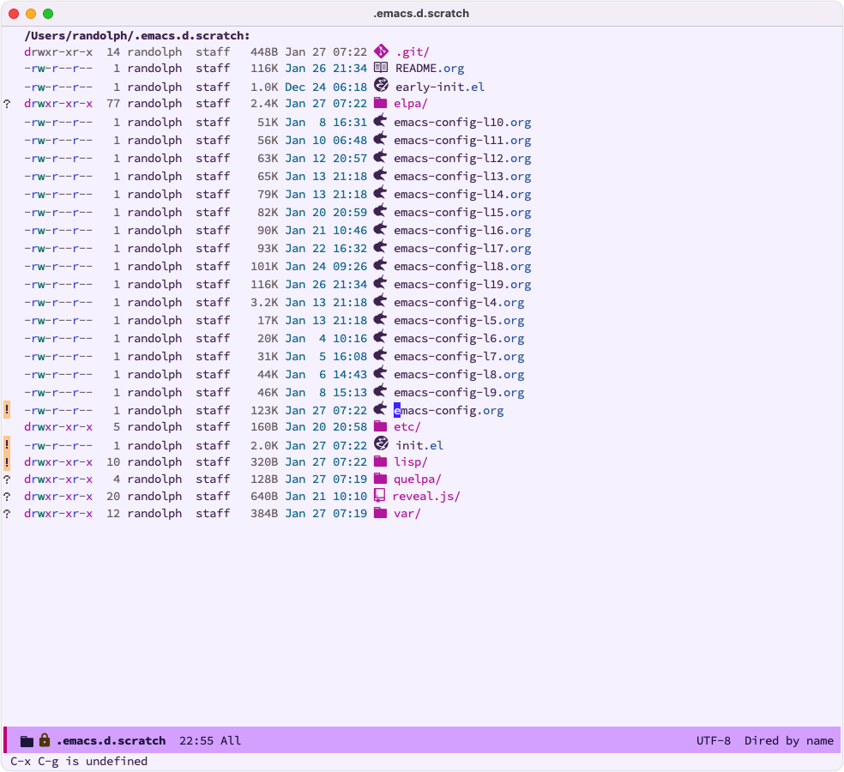
Task: Click the org icon next to emacs-config-l19.org
Action: point(381,282)
